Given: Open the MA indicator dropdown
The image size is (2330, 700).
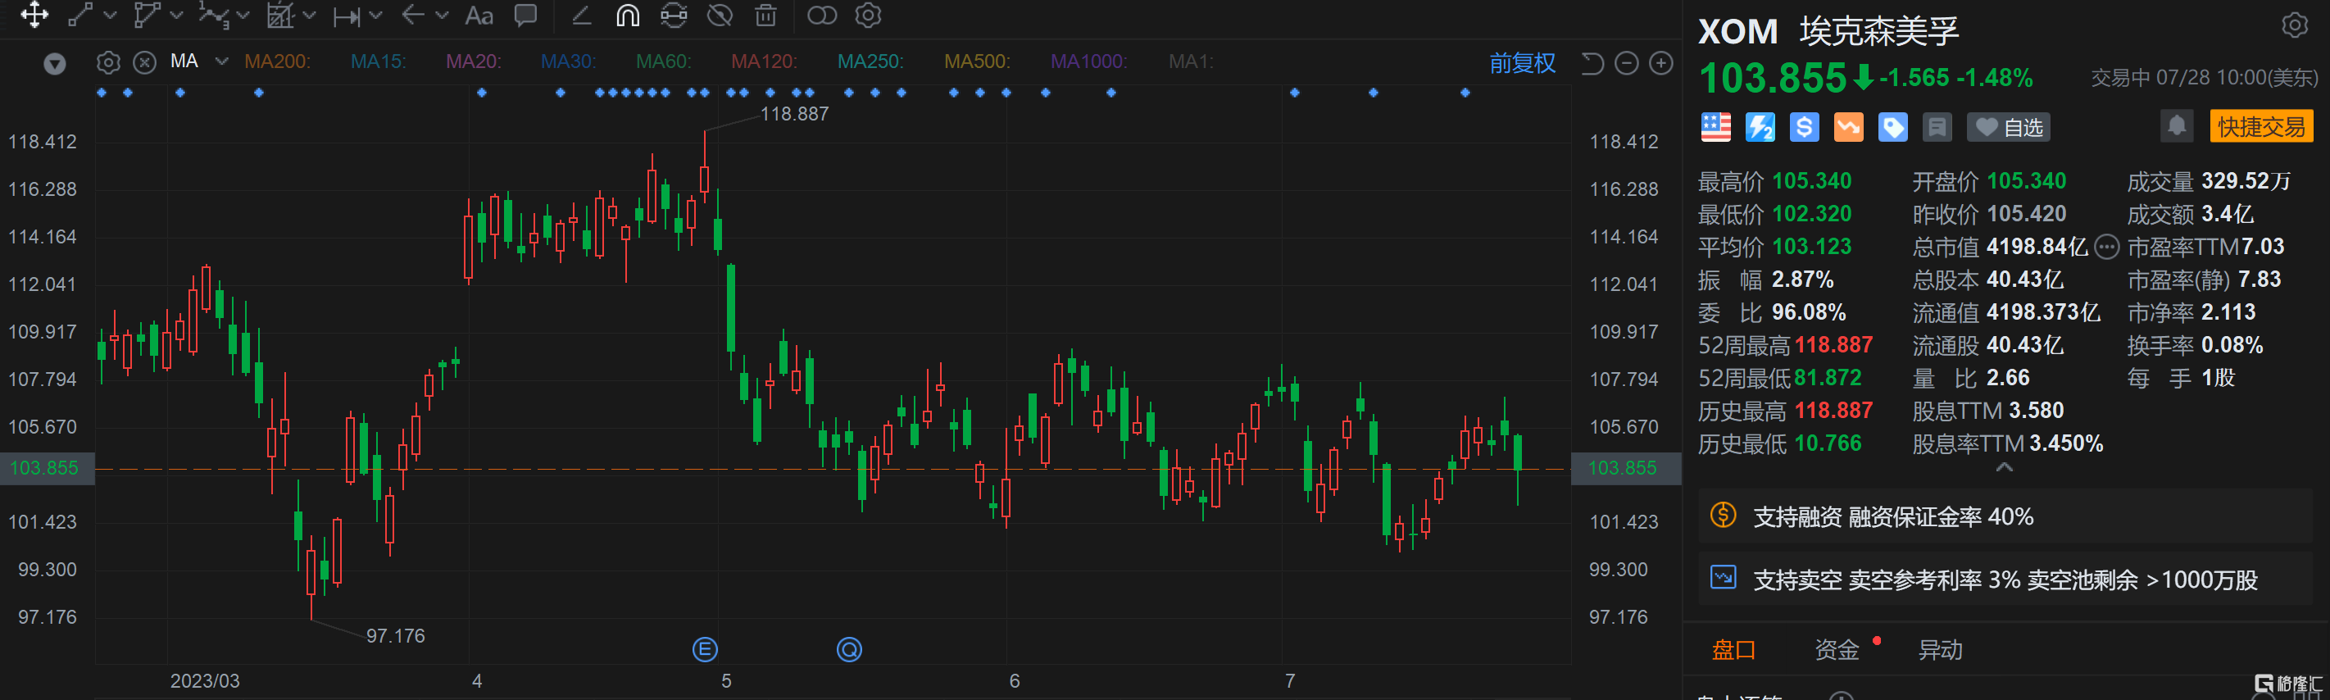Looking at the screenshot, I should (x=221, y=61).
